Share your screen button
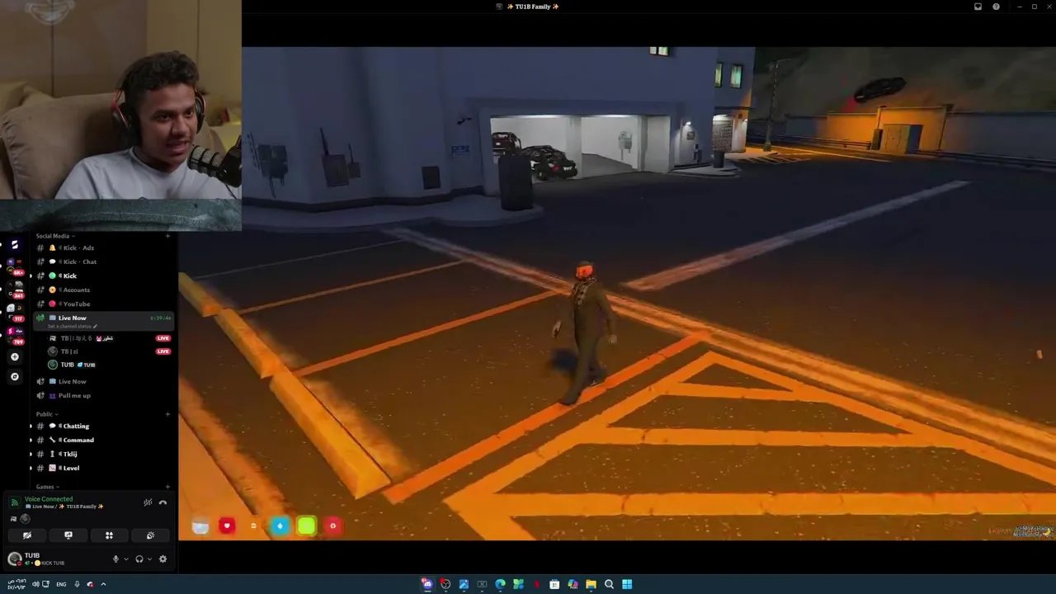 pyautogui.click(x=68, y=535)
